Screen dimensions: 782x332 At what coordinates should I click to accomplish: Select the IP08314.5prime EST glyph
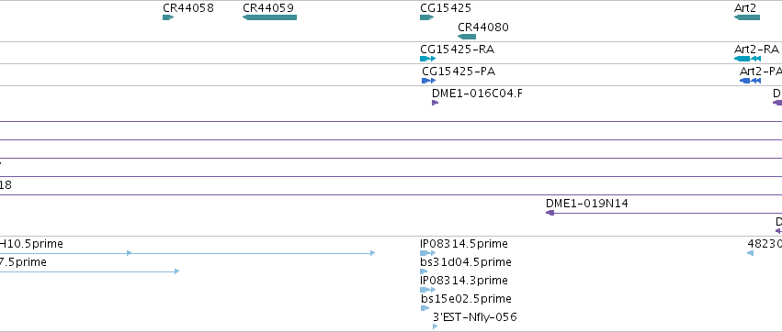coord(428,253)
